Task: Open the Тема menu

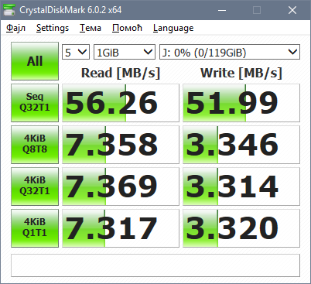Action: (x=91, y=28)
